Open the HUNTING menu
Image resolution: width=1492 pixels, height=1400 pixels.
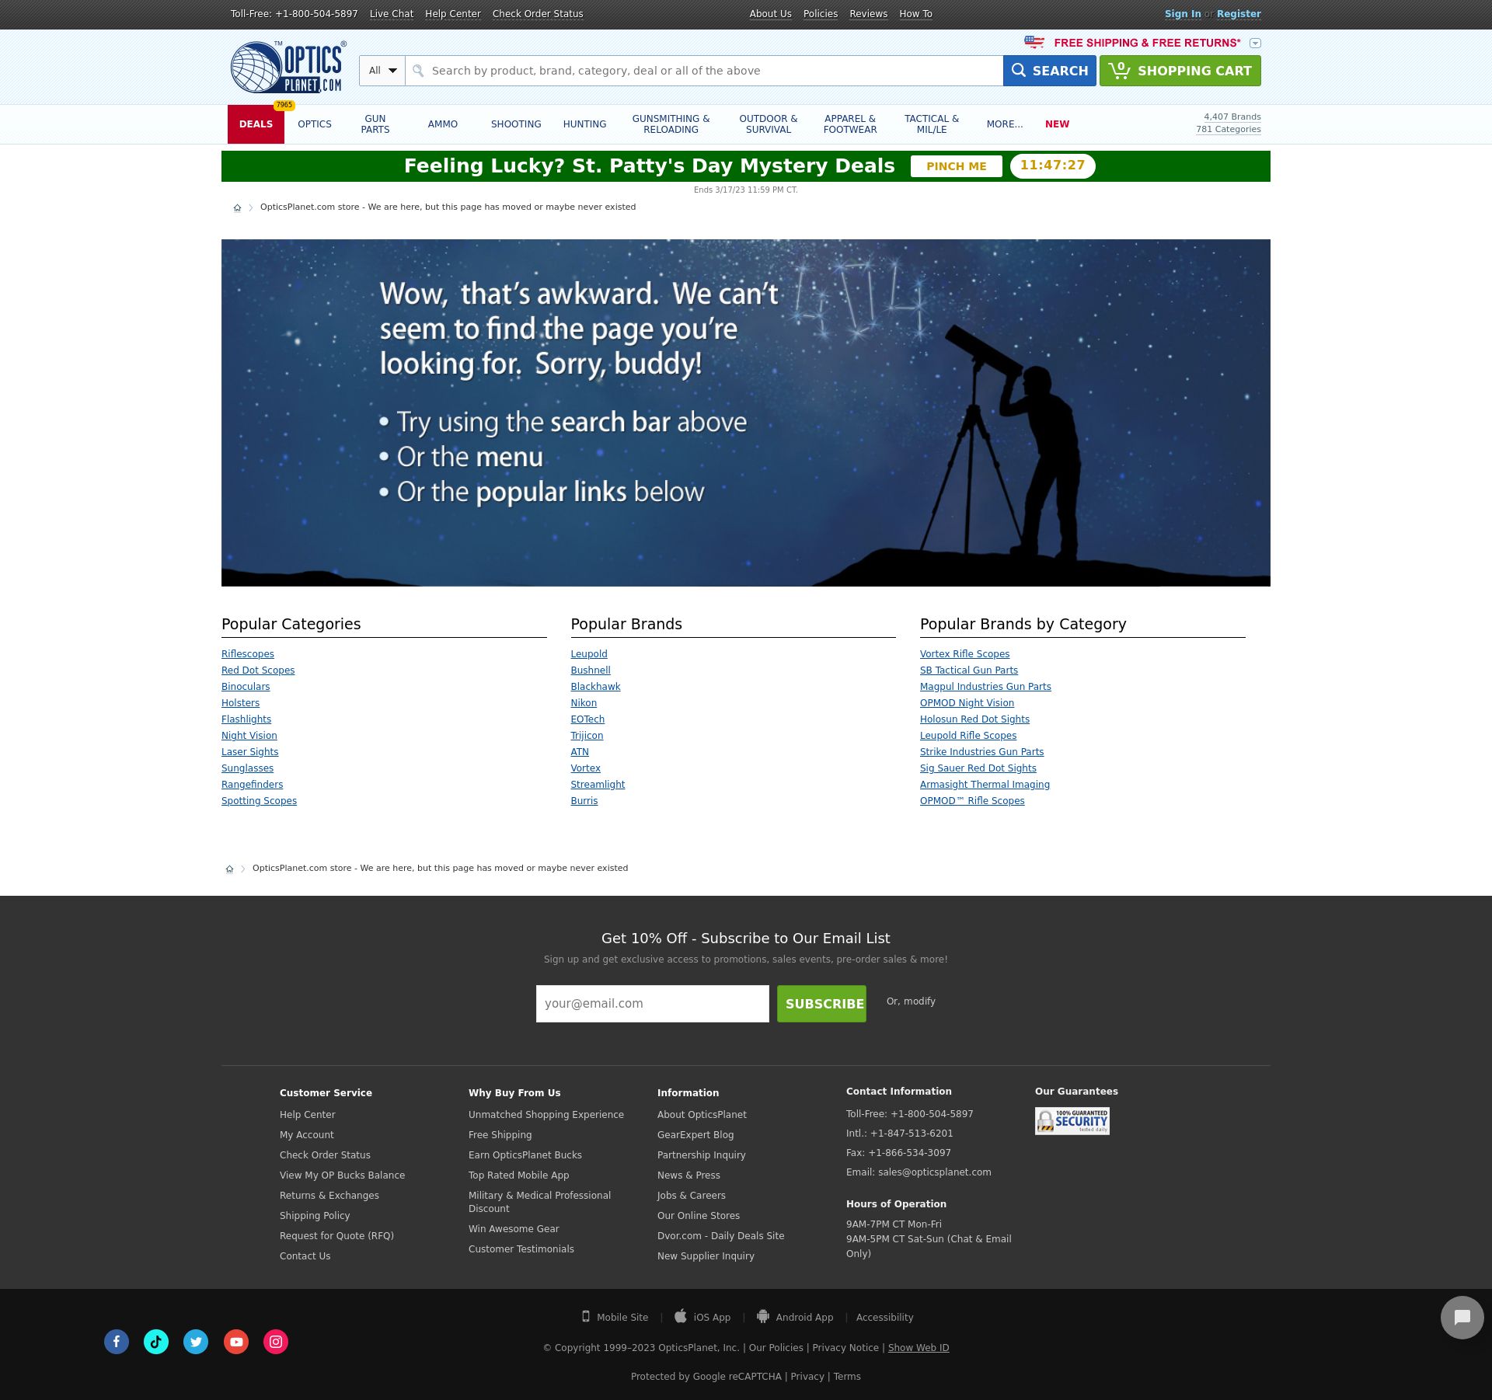click(584, 124)
